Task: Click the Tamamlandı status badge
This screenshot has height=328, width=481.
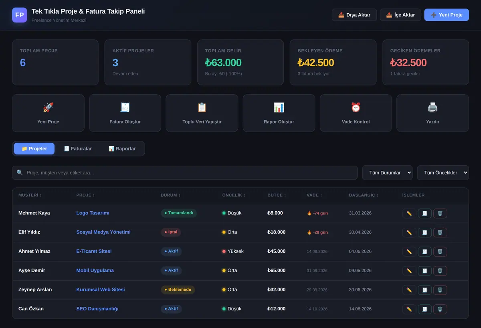Action: pyautogui.click(x=179, y=213)
